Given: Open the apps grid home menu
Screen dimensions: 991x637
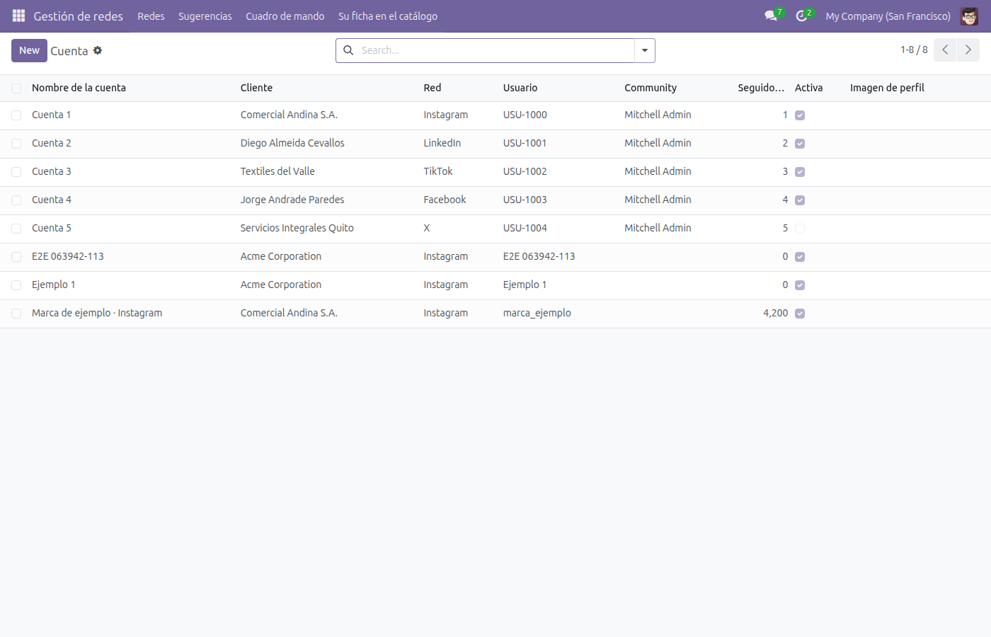Looking at the screenshot, I should point(18,16).
